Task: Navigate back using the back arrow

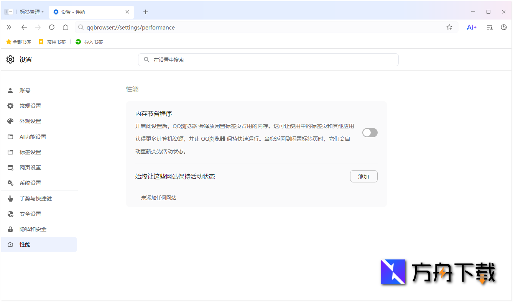Action: coord(24,27)
